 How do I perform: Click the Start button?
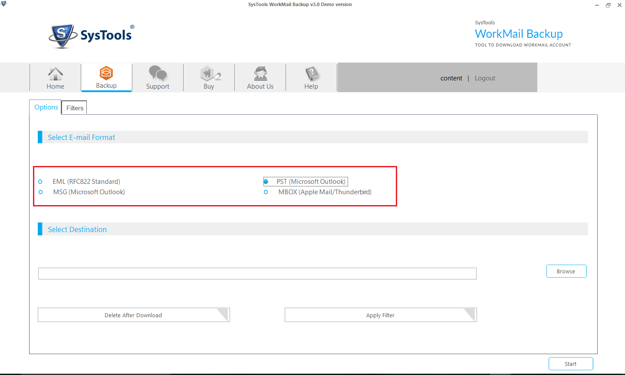[x=571, y=364]
